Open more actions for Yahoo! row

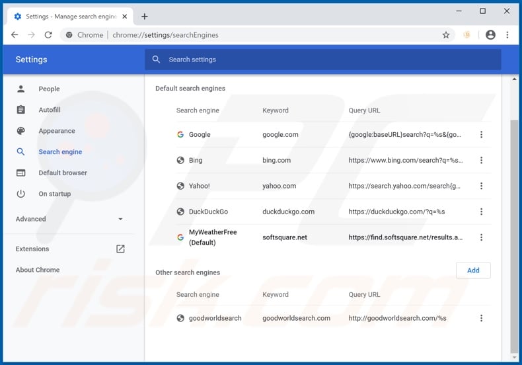click(481, 186)
